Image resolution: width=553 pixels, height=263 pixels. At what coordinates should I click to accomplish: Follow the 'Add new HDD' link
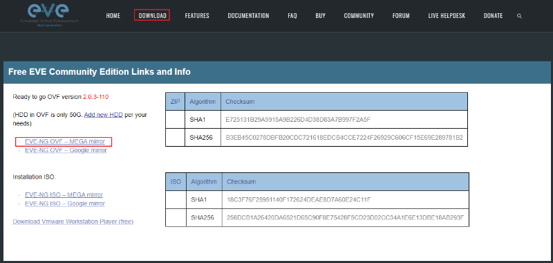(103, 115)
